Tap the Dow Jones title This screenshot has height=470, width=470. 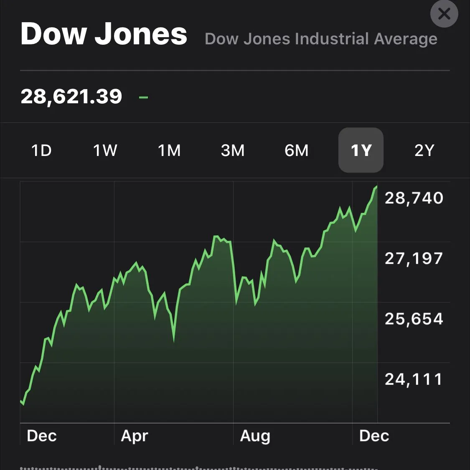point(104,34)
